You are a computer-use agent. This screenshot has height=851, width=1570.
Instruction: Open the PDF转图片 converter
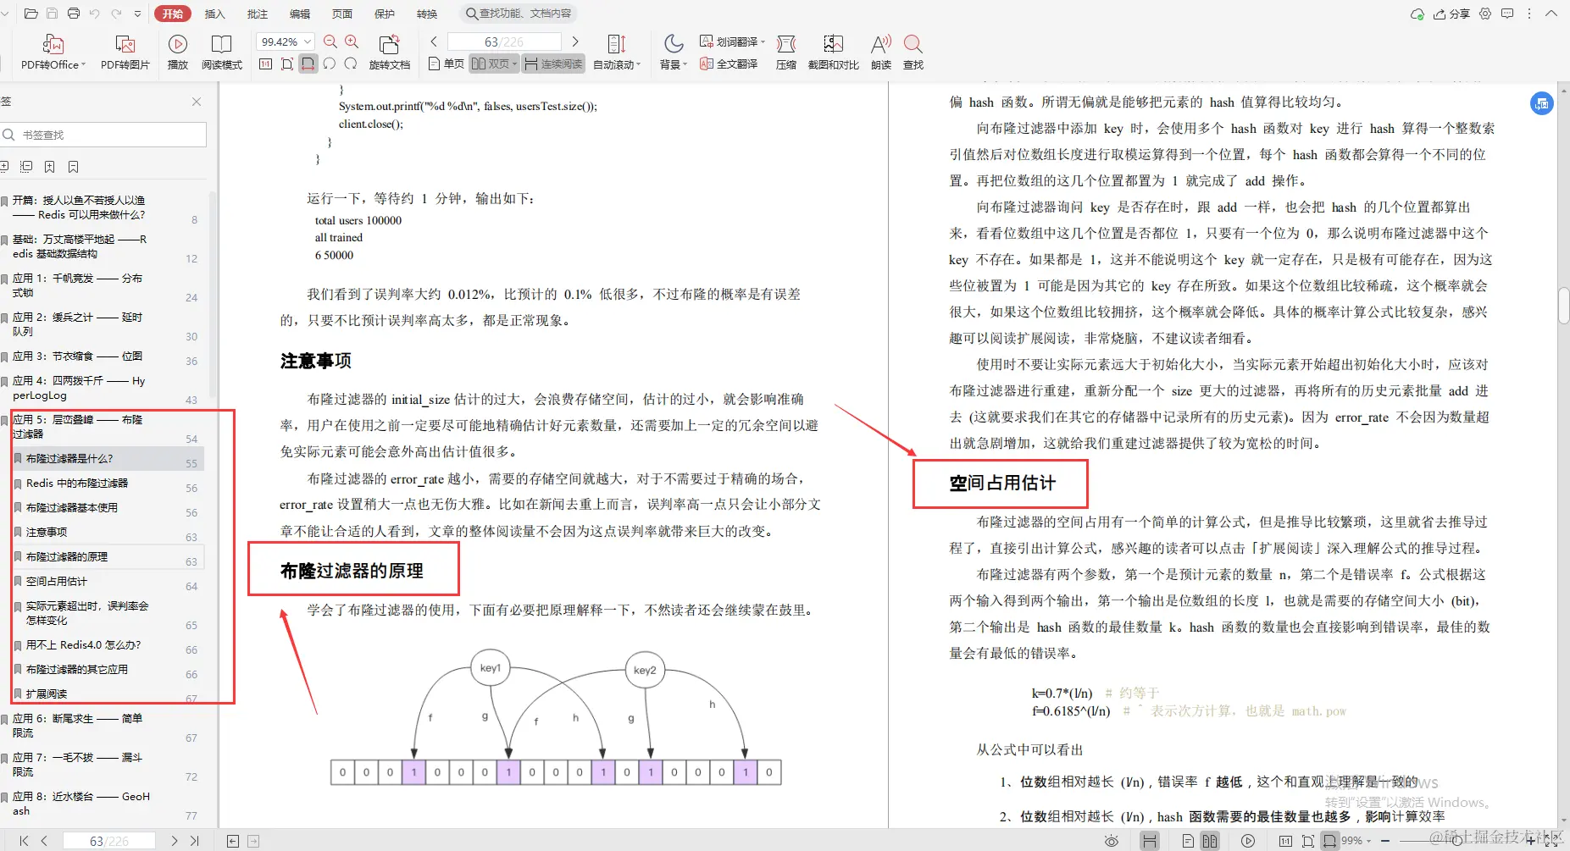(125, 52)
